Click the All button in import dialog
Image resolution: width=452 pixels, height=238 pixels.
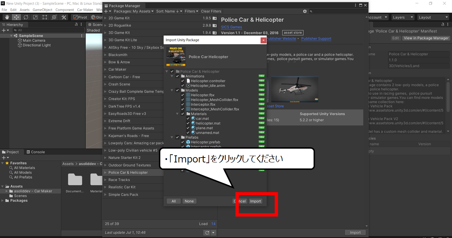(x=173, y=201)
